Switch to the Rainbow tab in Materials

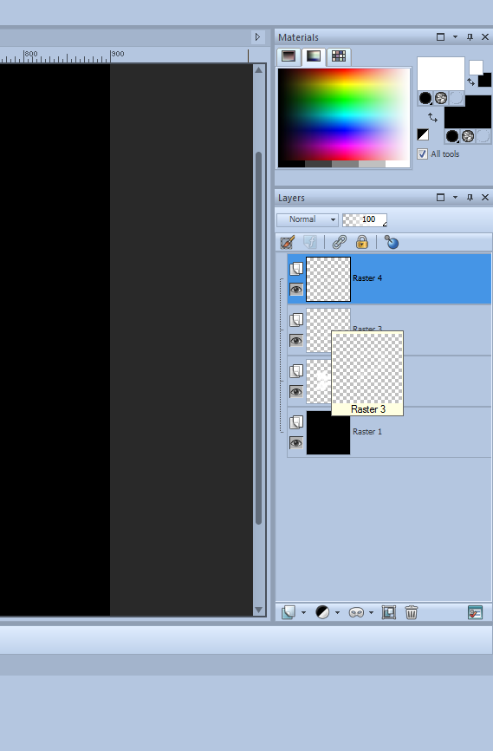coord(314,56)
